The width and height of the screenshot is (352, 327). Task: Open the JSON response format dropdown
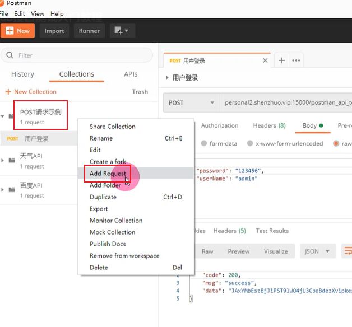(x=318, y=251)
